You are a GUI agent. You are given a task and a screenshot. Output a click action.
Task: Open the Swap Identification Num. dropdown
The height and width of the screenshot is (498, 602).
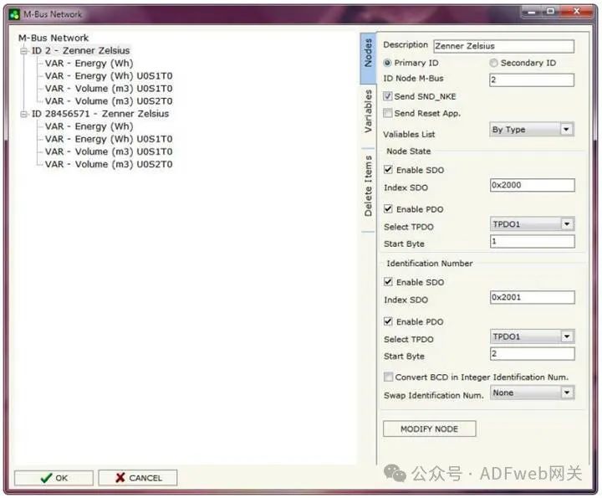pos(532,393)
